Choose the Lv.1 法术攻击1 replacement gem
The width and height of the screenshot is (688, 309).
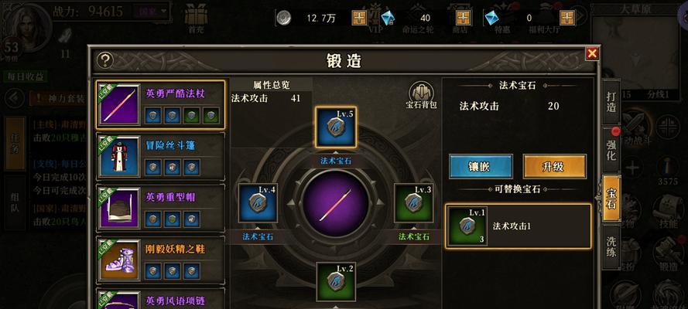(519, 226)
